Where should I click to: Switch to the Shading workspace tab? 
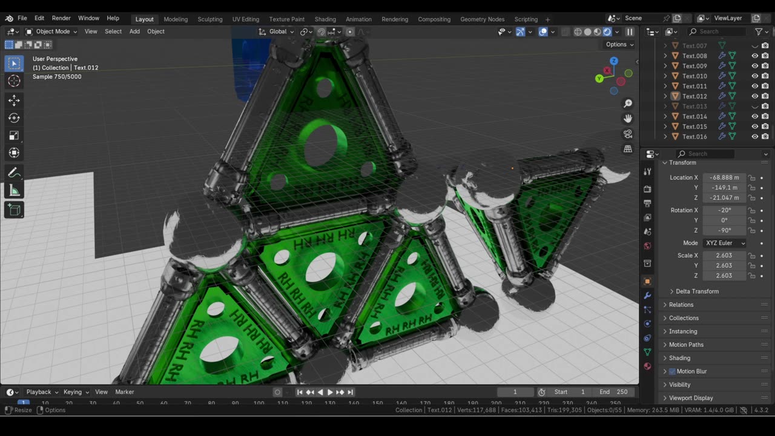[x=325, y=19]
